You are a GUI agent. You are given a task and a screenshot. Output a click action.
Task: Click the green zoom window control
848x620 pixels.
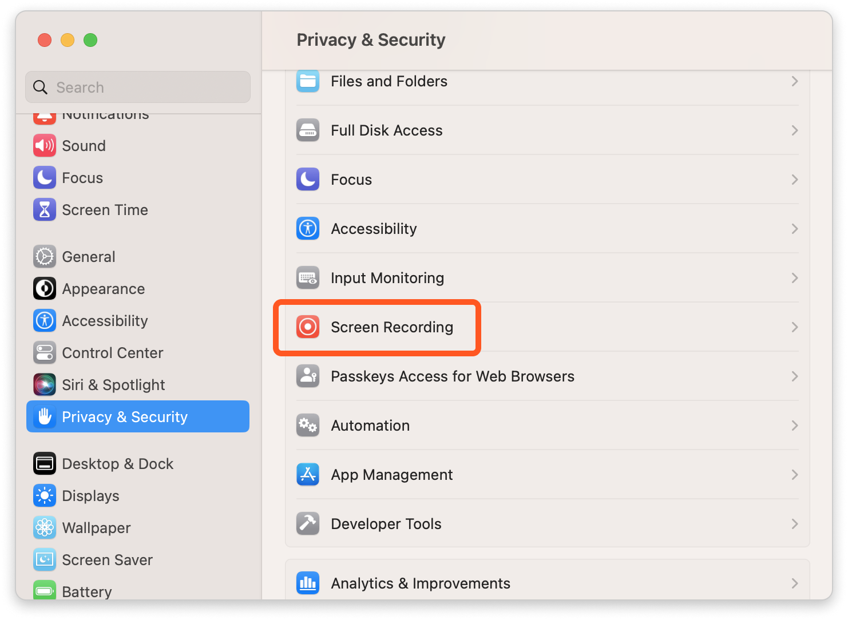pyautogui.click(x=90, y=40)
